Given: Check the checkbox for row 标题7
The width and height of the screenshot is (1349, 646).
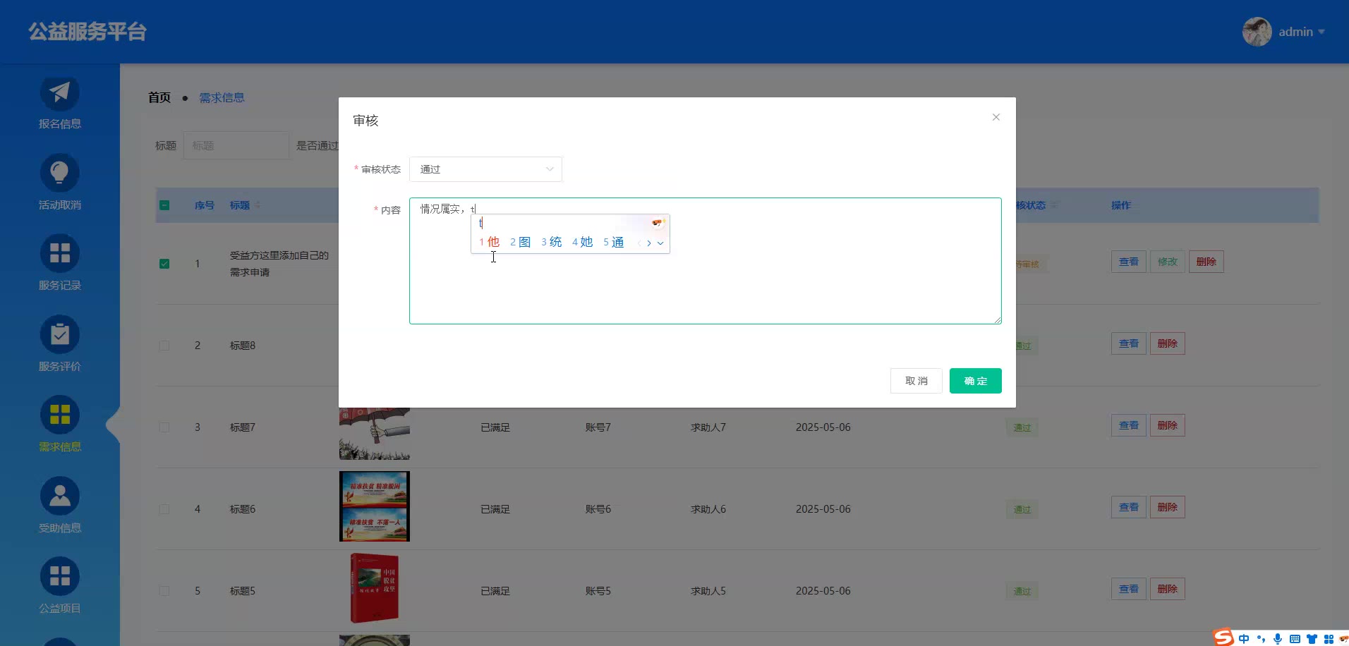Looking at the screenshot, I should (164, 427).
